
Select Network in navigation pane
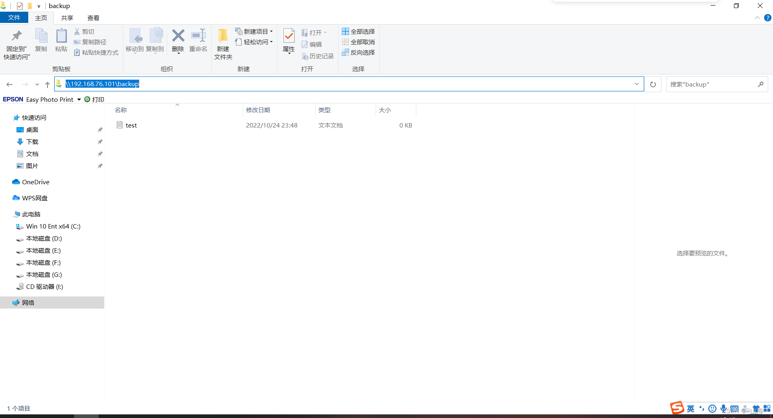coord(52,303)
